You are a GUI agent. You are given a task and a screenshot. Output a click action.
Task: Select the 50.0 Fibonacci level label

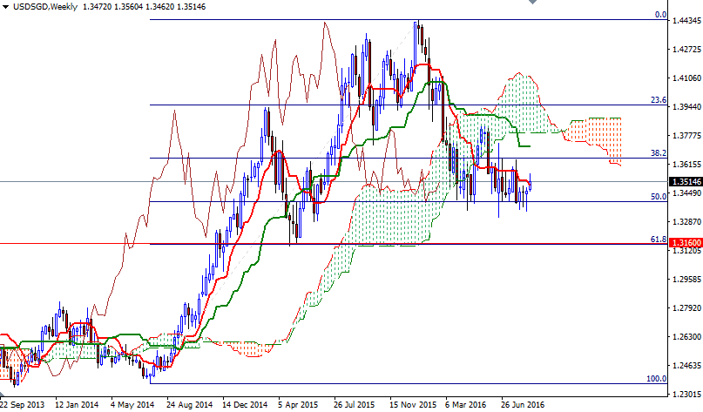tap(659, 196)
